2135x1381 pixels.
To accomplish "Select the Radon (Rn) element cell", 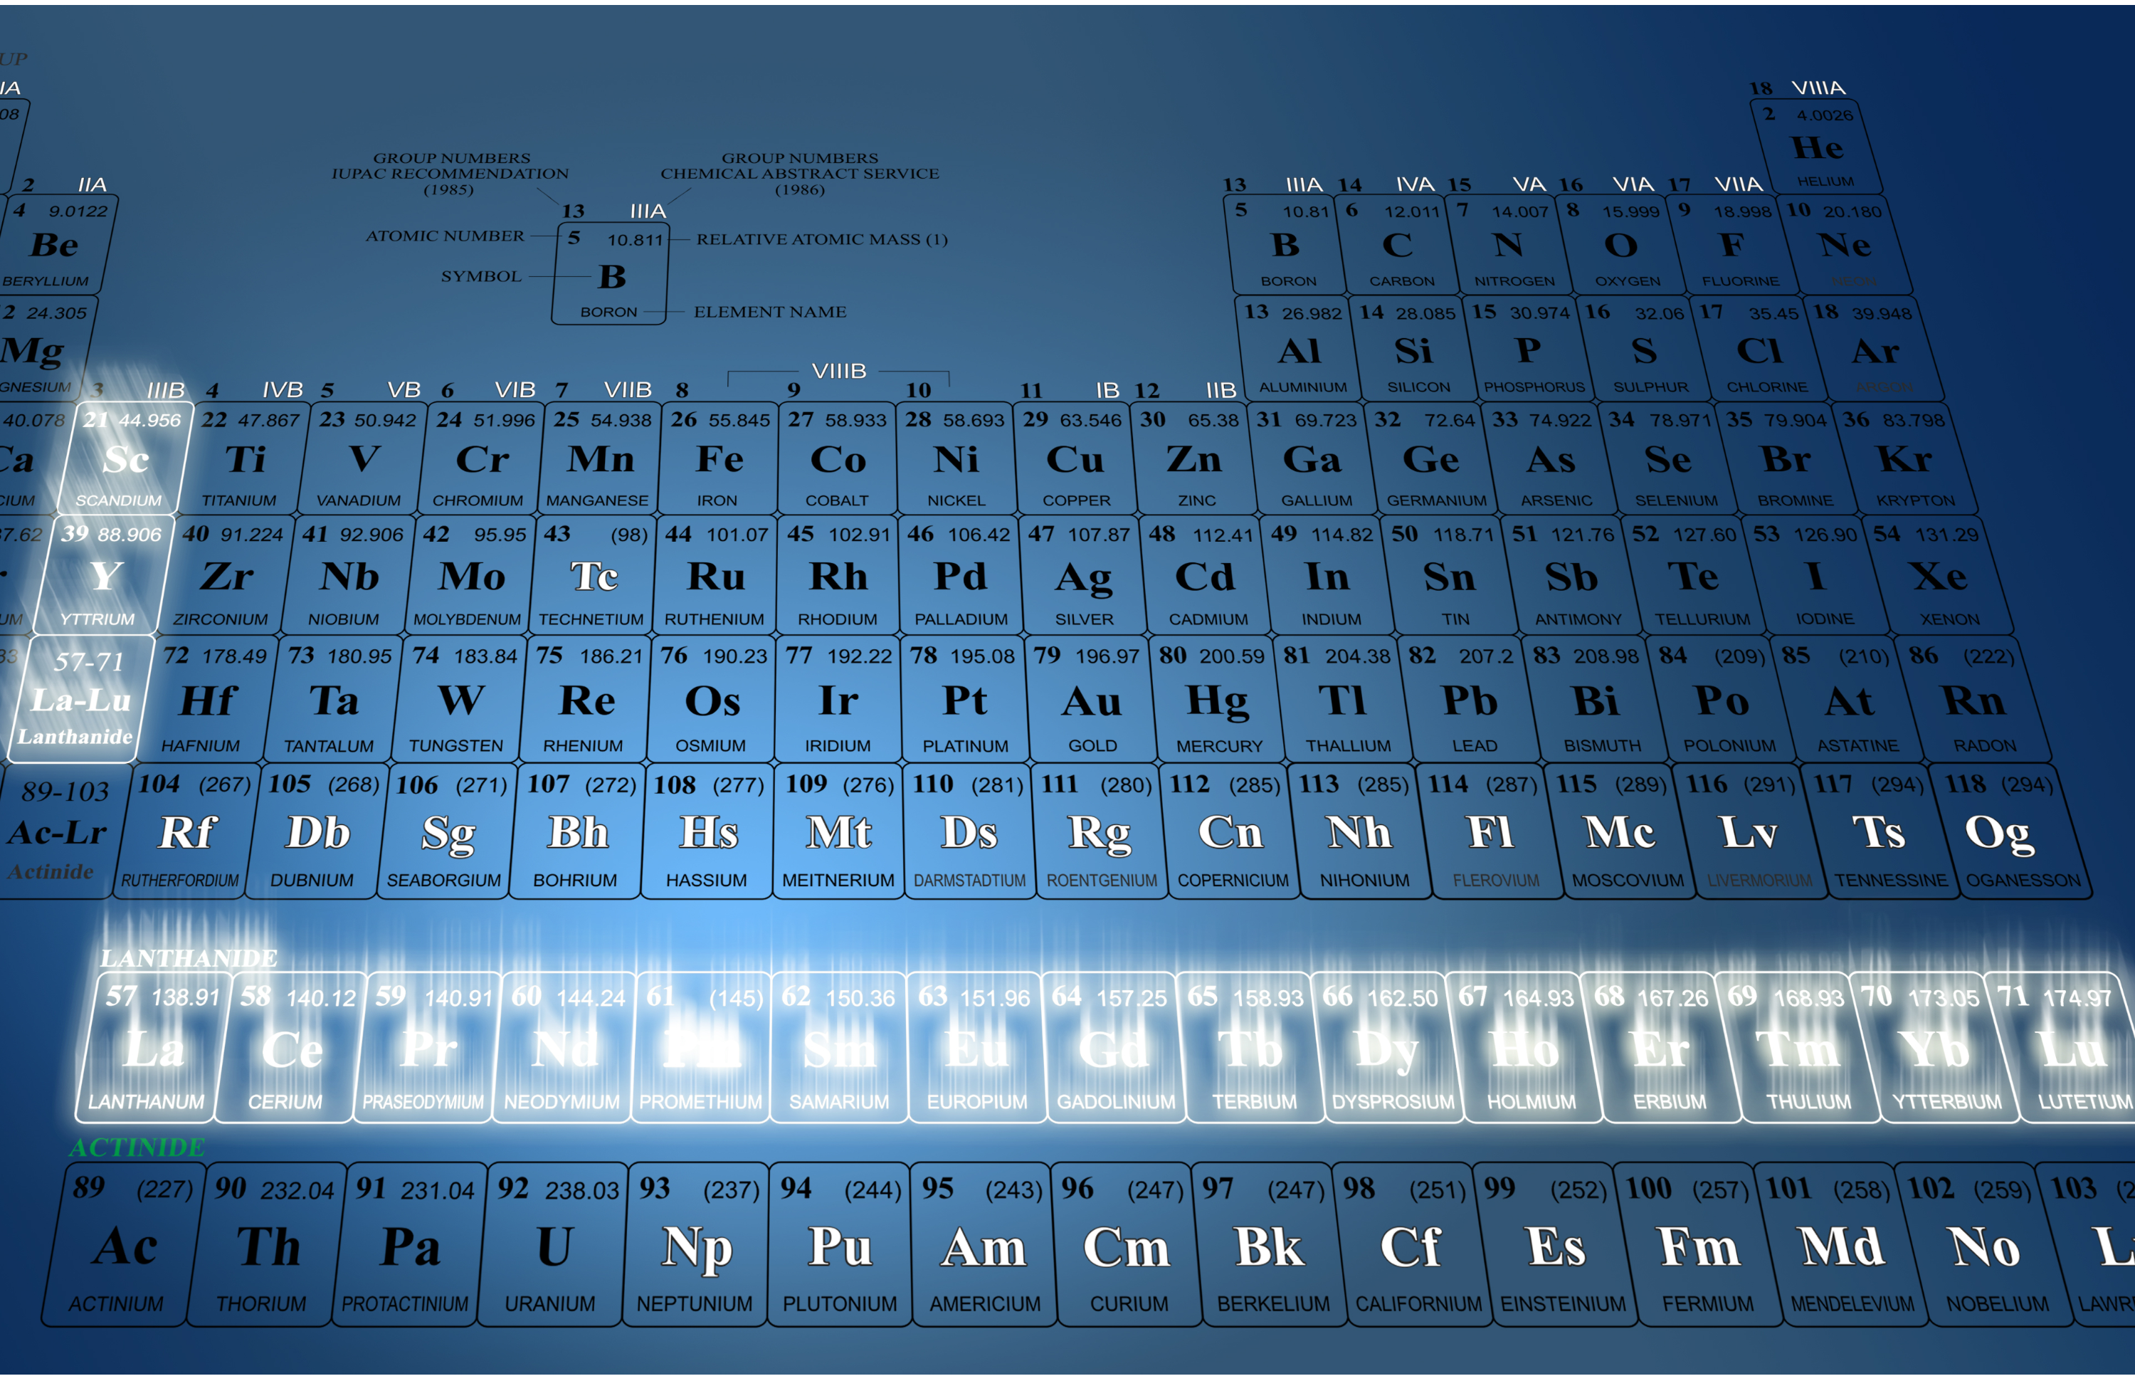I will pyautogui.click(x=1975, y=700).
